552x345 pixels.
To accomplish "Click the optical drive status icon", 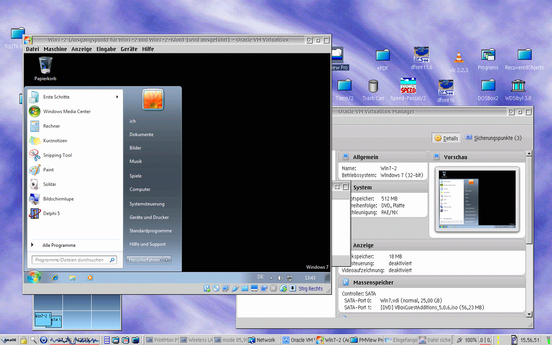I will (x=216, y=288).
